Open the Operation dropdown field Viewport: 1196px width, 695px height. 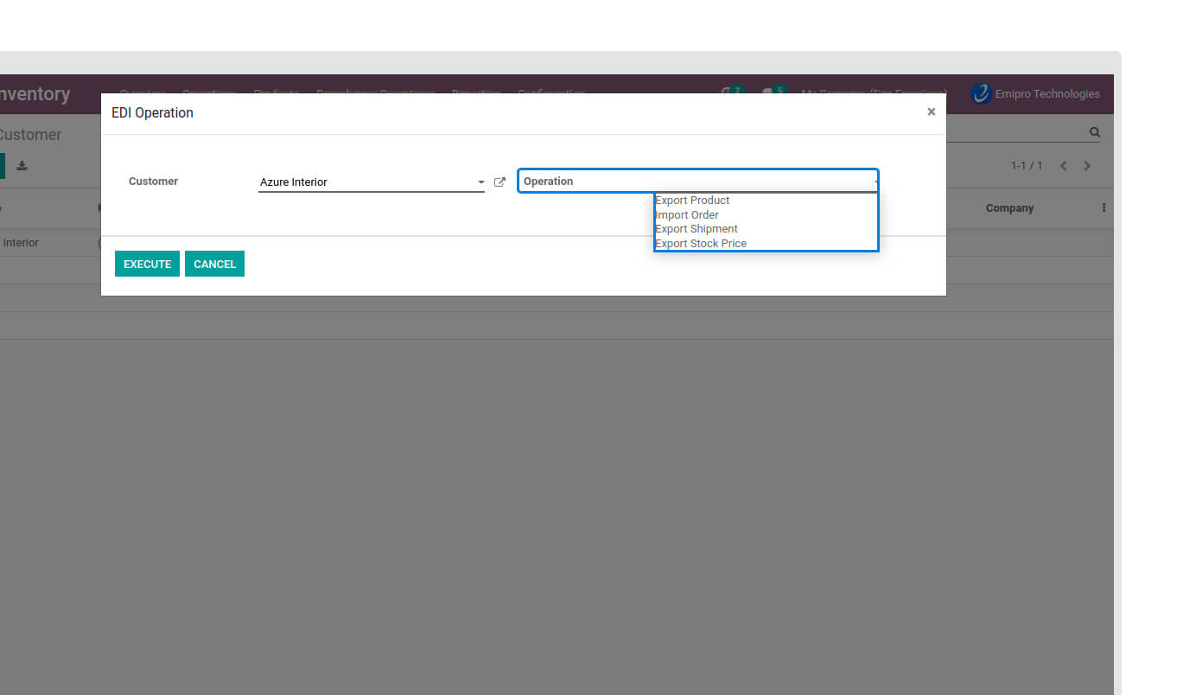(x=697, y=182)
